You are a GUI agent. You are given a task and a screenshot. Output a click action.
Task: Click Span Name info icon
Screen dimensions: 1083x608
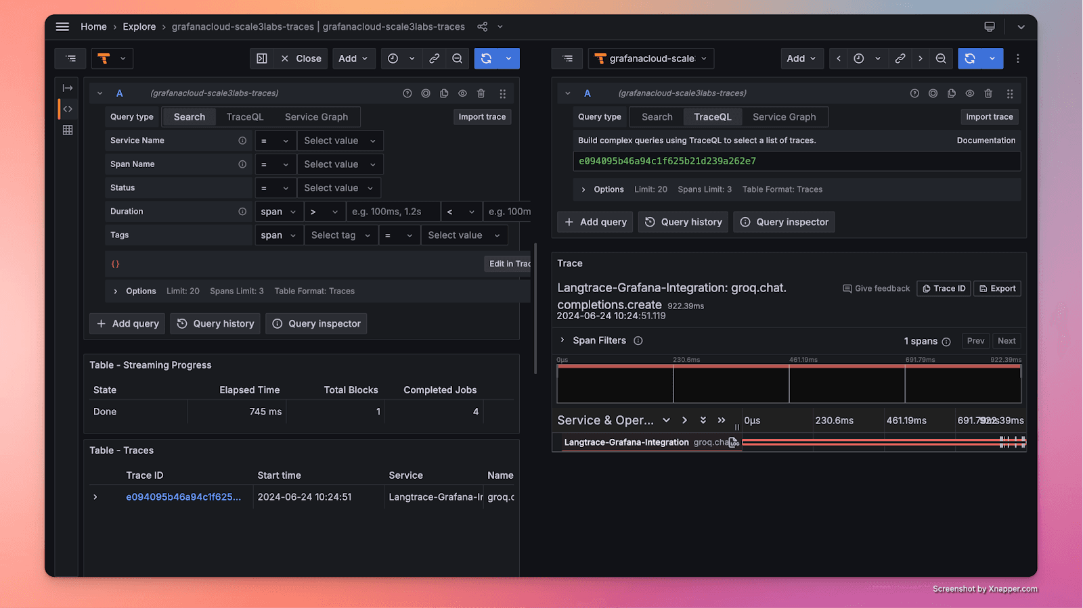[x=242, y=164]
